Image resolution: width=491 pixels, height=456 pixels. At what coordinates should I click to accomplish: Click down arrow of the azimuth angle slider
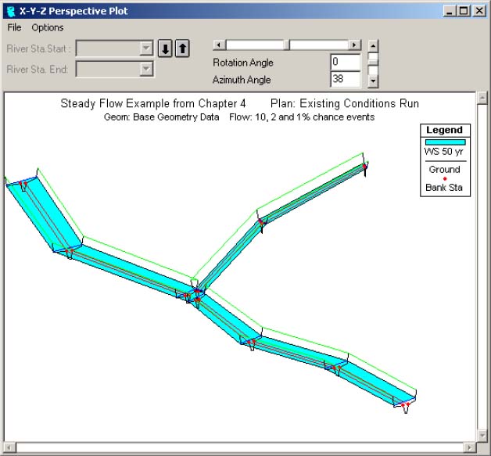click(374, 80)
